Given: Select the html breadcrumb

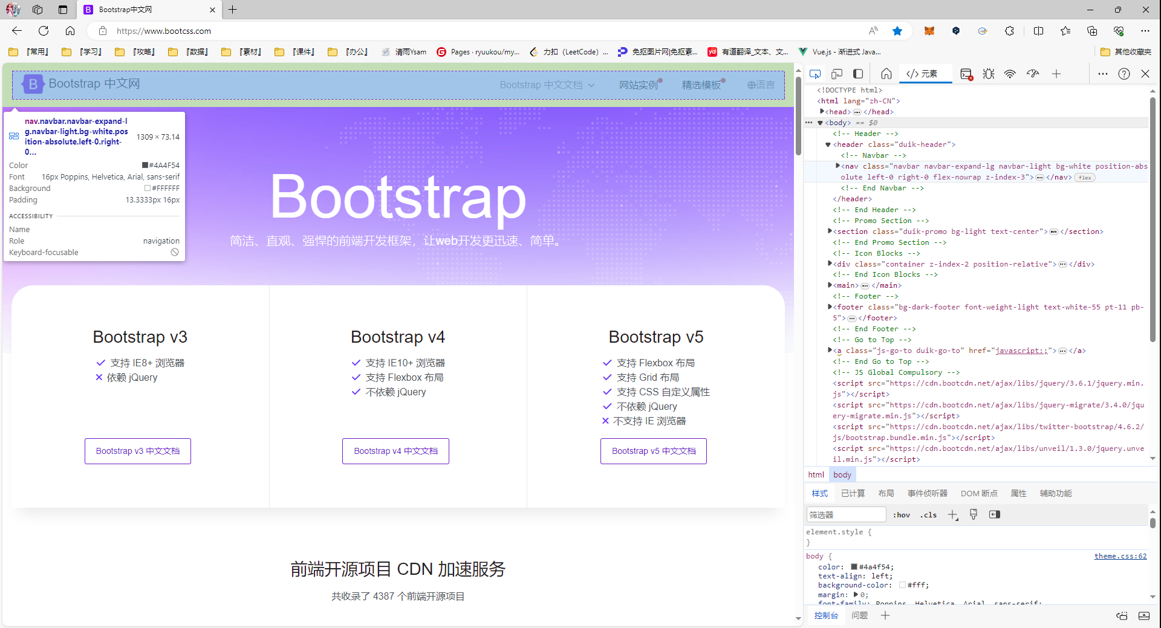Looking at the screenshot, I should click(x=816, y=475).
